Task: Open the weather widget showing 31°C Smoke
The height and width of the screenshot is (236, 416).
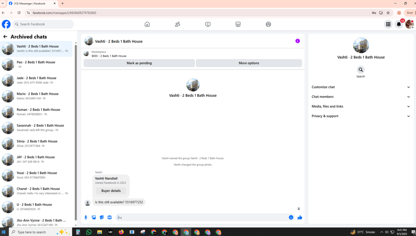Action: (x=362, y=232)
